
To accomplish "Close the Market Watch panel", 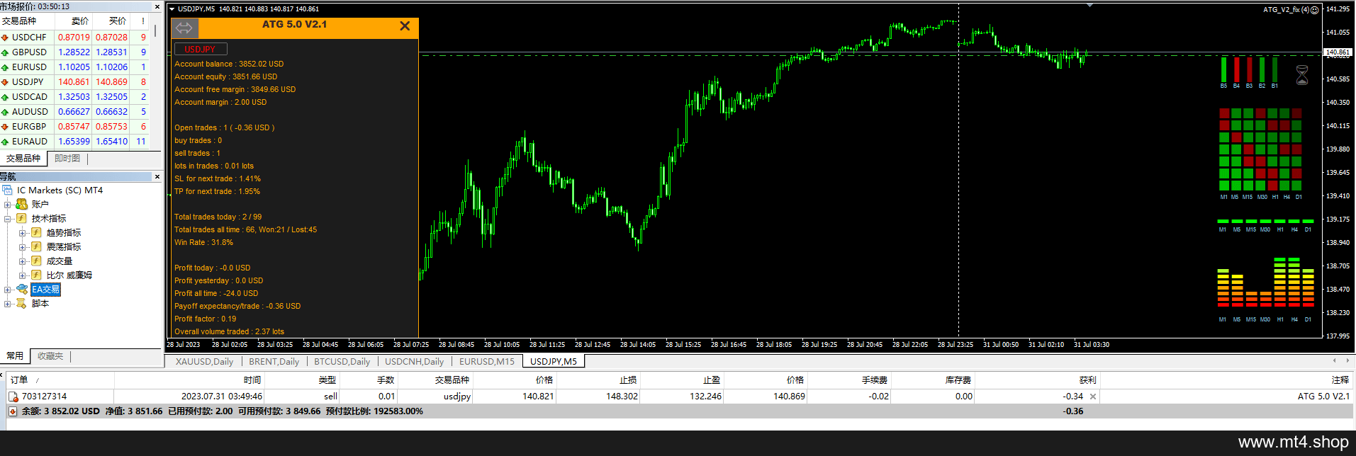I will pos(157,6).
